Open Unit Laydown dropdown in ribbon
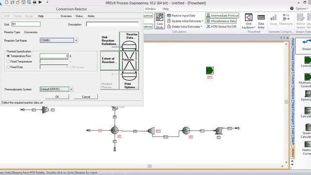311x175 pixels. (x=248, y=21)
